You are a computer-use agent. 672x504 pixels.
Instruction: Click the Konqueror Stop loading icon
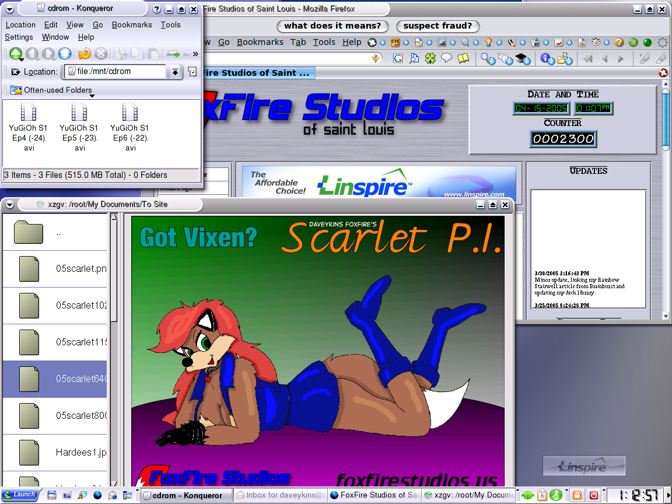point(101,53)
